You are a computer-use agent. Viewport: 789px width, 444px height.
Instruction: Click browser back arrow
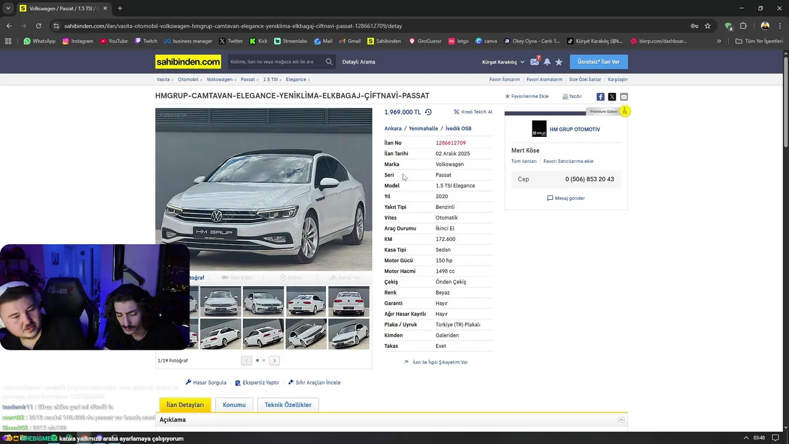(9, 26)
